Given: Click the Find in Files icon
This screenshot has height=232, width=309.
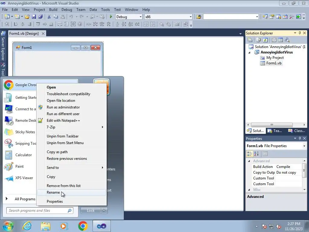Looking at the screenshot, I should click(x=199, y=17).
